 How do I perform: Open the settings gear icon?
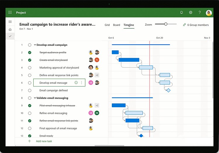click(191, 13)
